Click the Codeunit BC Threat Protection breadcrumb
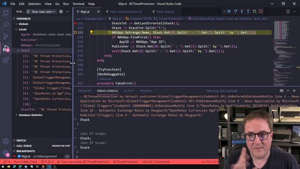The height and width of the screenshot is (169, 300). (x=154, y=19)
